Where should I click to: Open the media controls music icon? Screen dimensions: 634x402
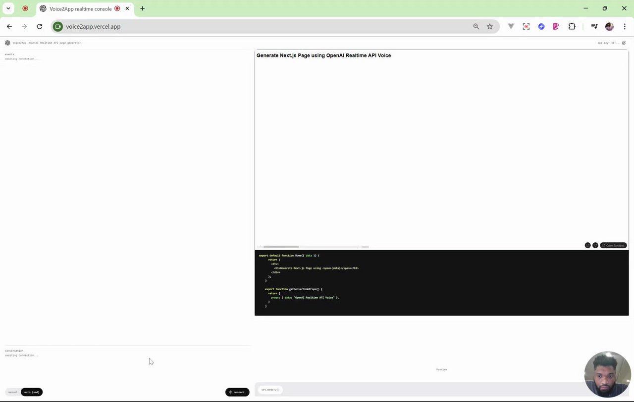pos(594,27)
